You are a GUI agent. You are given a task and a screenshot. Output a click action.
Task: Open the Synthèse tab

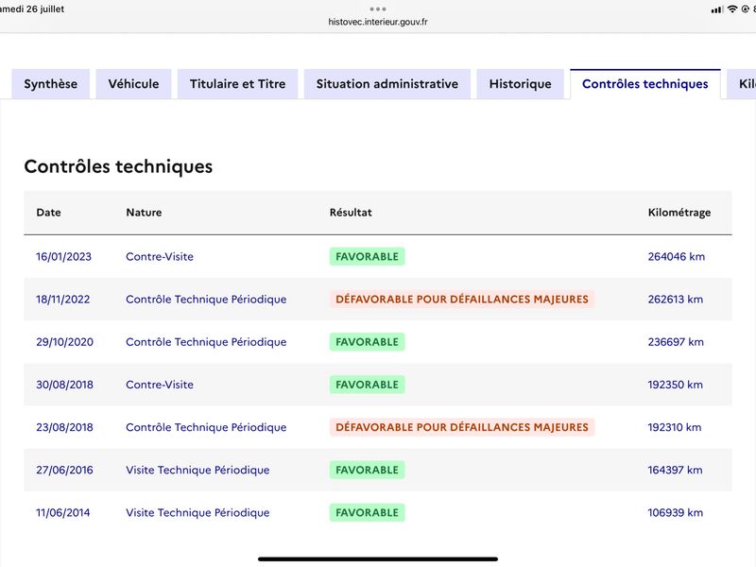click(x=51, y=84)
